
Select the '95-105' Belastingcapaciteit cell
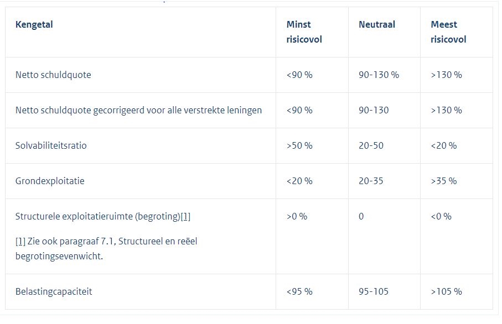click(374, 291)
